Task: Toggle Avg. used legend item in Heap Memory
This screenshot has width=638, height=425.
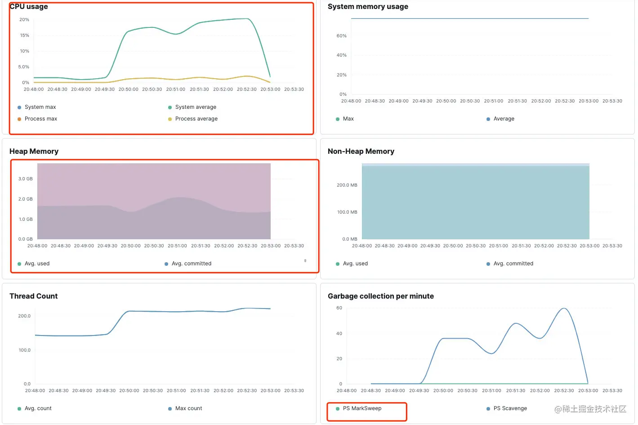Action: tap(34, 264)
